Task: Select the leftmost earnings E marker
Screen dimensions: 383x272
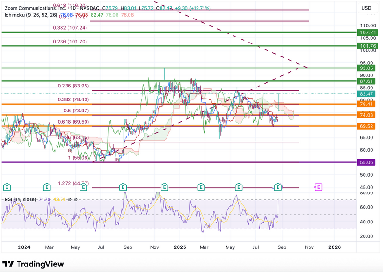Action: pos(7,187)
